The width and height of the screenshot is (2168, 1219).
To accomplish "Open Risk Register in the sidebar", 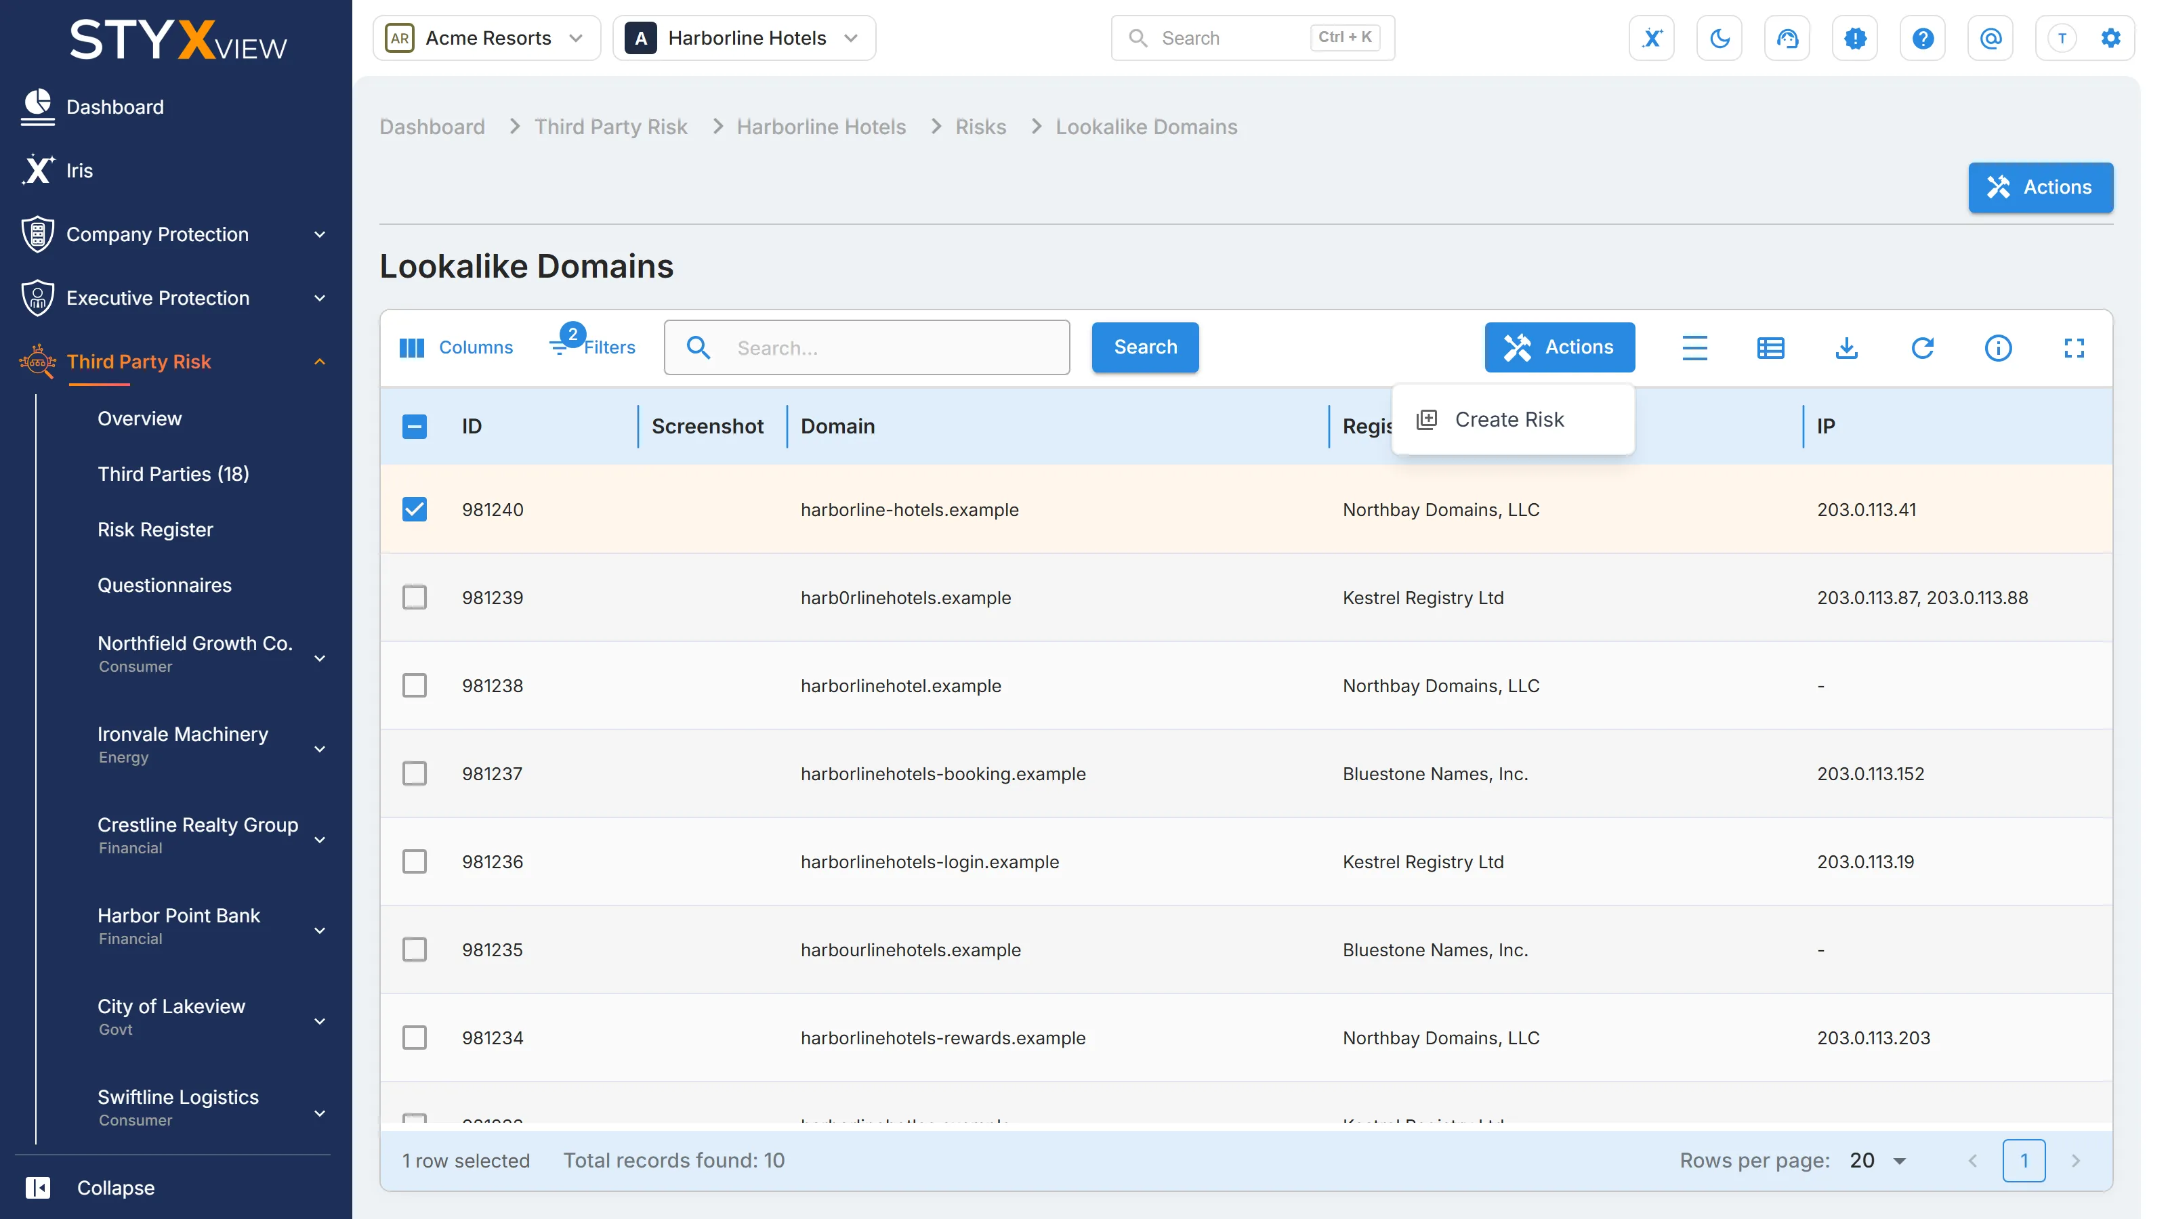I will point(155,529).
